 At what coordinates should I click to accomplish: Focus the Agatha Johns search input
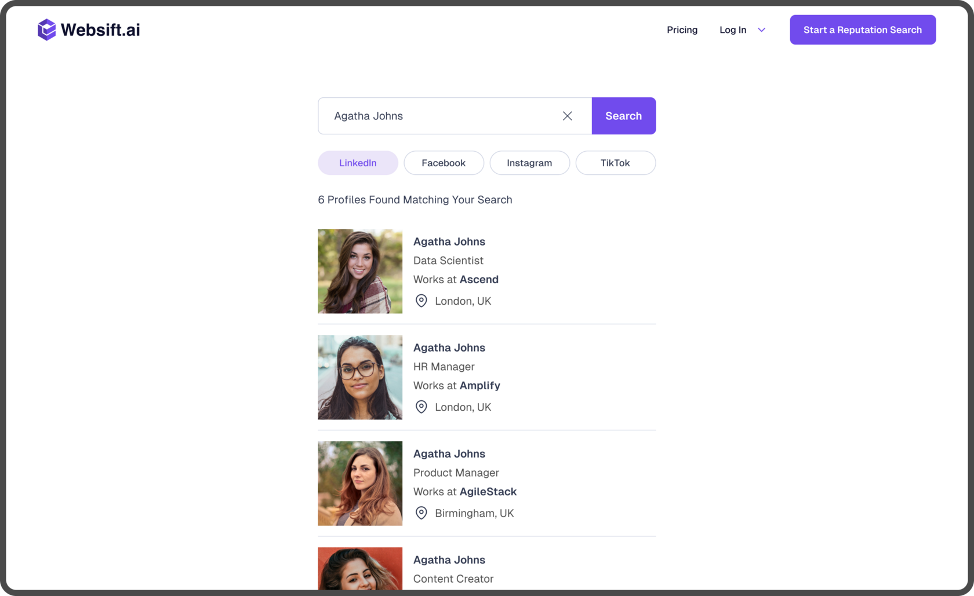pos(441,116)
